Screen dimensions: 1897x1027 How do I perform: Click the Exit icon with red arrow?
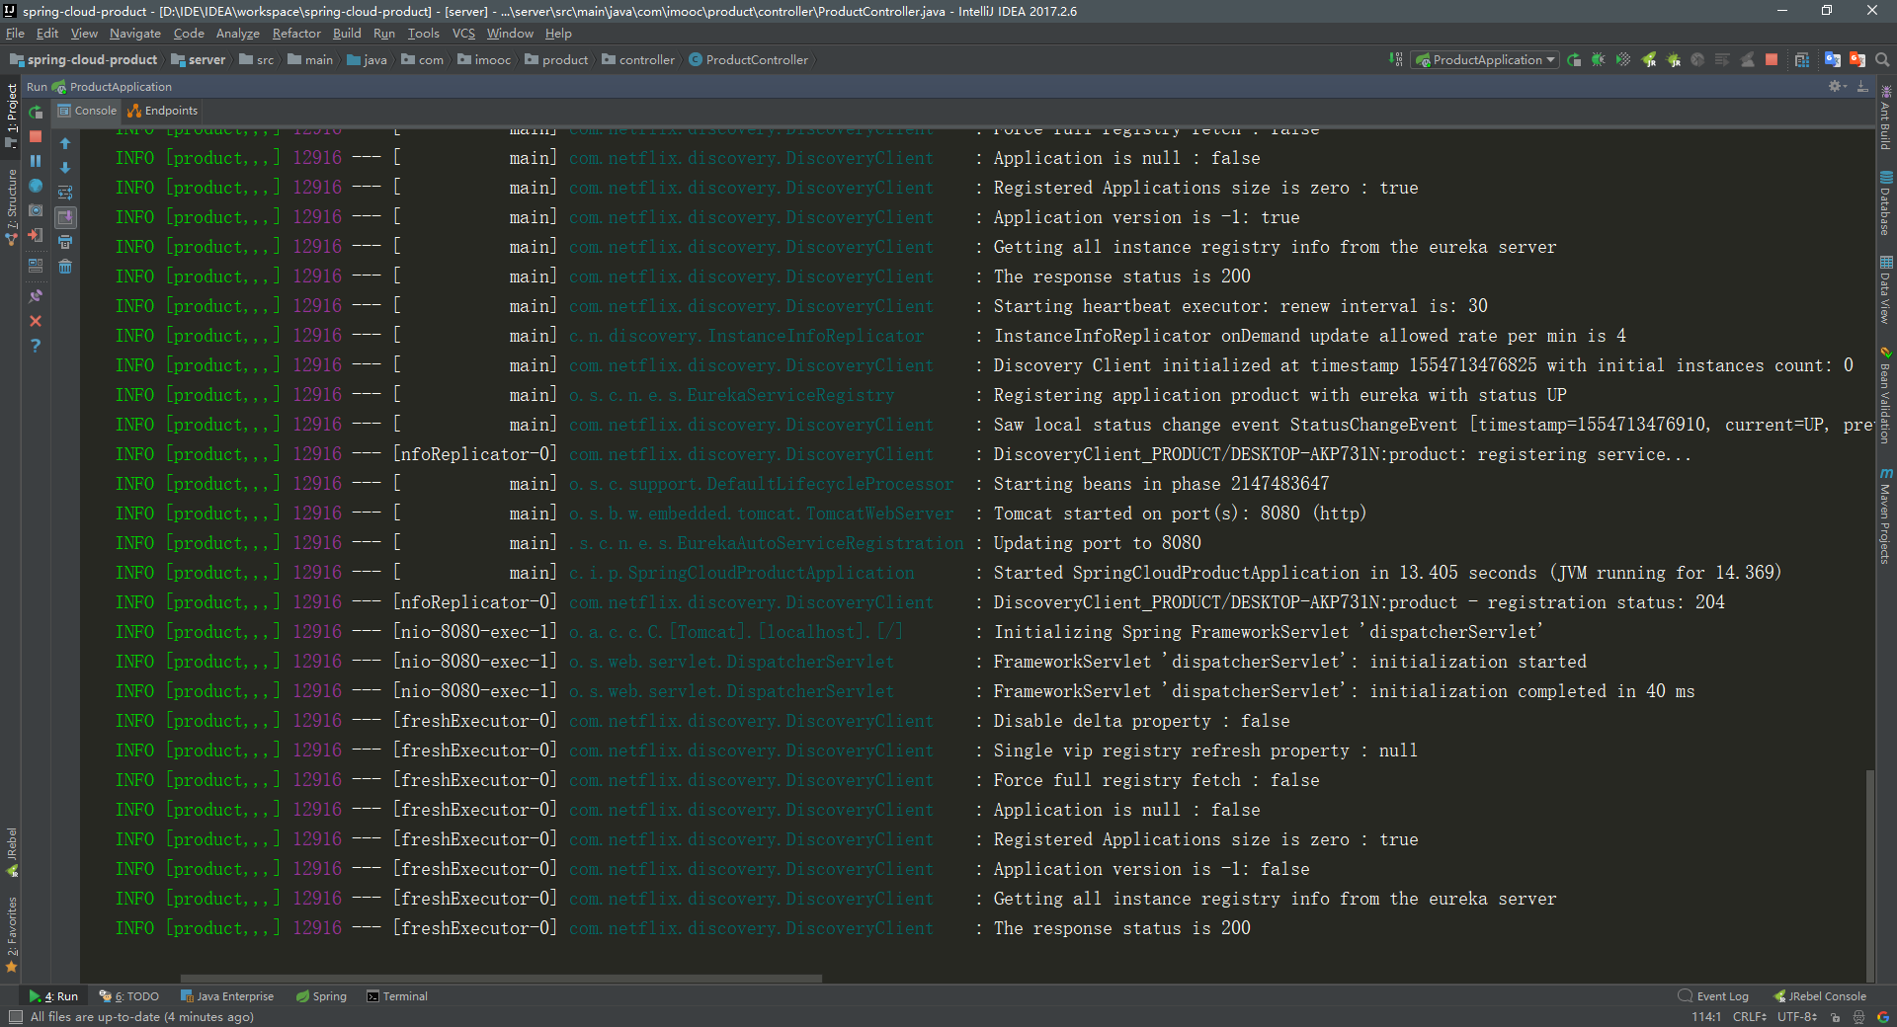click(36, 235)
